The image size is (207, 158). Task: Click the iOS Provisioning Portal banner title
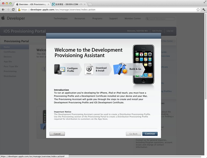point(25,31)
